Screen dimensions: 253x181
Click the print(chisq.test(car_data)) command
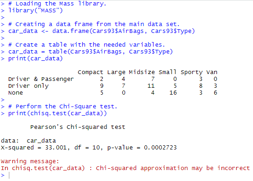point(58,113)
